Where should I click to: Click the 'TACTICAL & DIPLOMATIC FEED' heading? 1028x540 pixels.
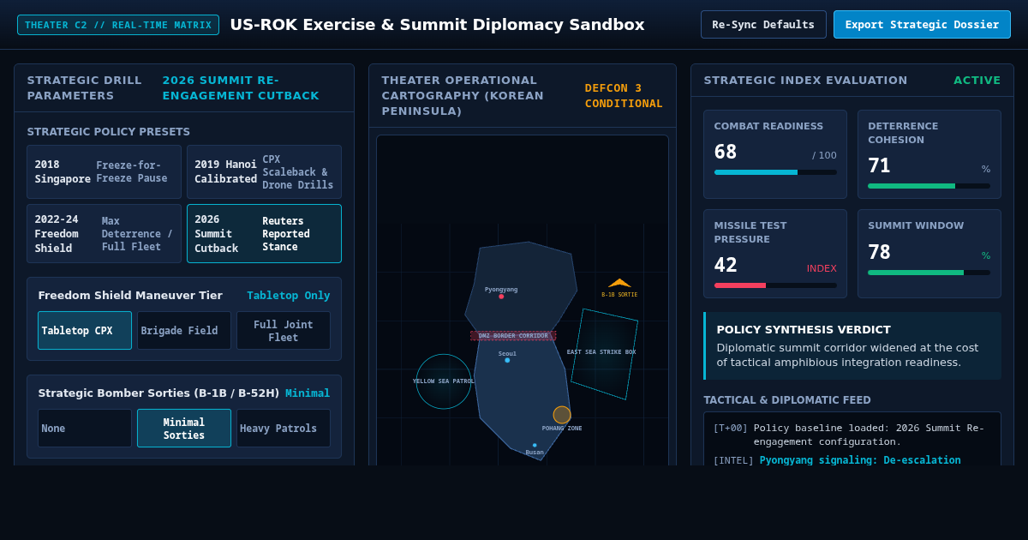[x=787, y=400]
